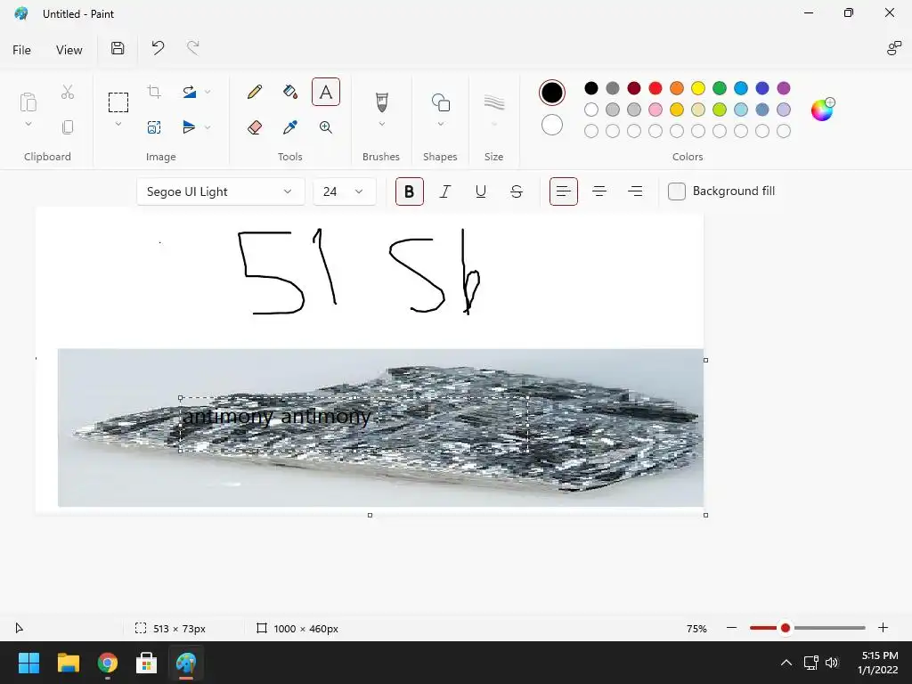Image resolution: width=912 pixels, height=684 pixels.
Task: Select the Fill bucket tool
Action: click(290, 92)
